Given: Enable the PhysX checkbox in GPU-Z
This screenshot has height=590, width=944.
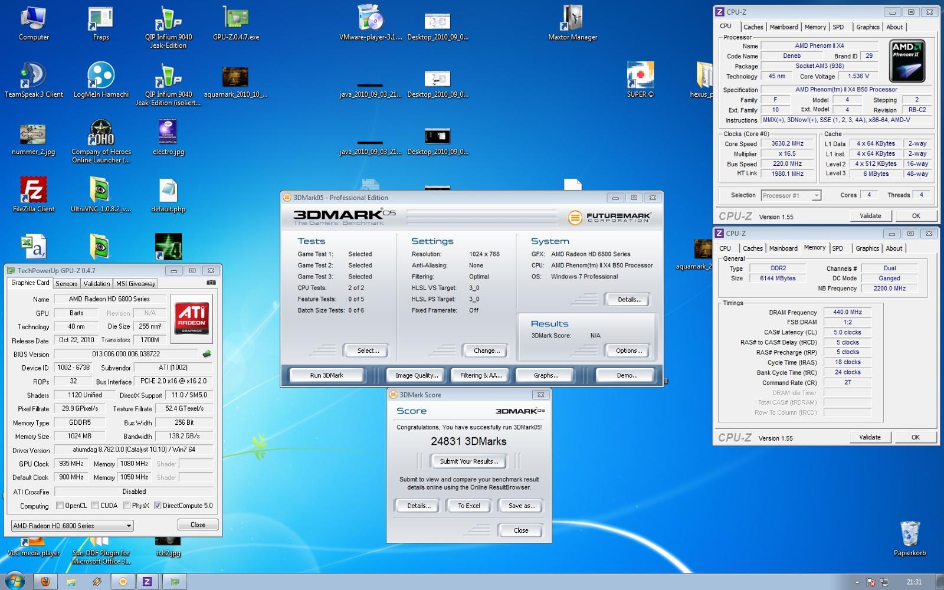Looking at the screenshot, I should 127,506.
